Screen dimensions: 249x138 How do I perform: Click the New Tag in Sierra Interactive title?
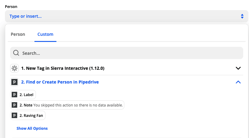coord(63,68)
